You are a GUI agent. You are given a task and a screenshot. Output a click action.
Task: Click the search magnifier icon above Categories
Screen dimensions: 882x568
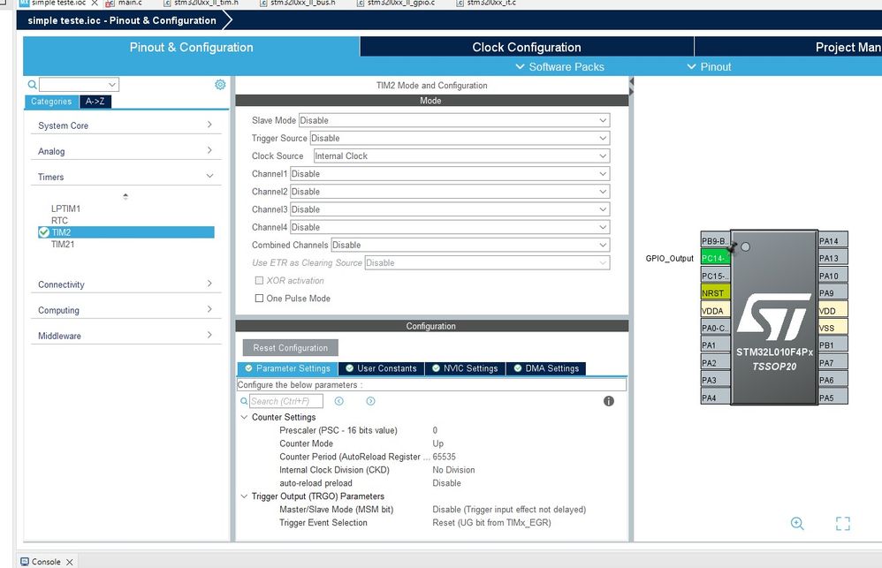point(33,85)
